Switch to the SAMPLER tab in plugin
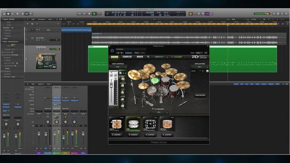Image resolution: width=290 pixels, height=163 pixels. coord(127,57)
